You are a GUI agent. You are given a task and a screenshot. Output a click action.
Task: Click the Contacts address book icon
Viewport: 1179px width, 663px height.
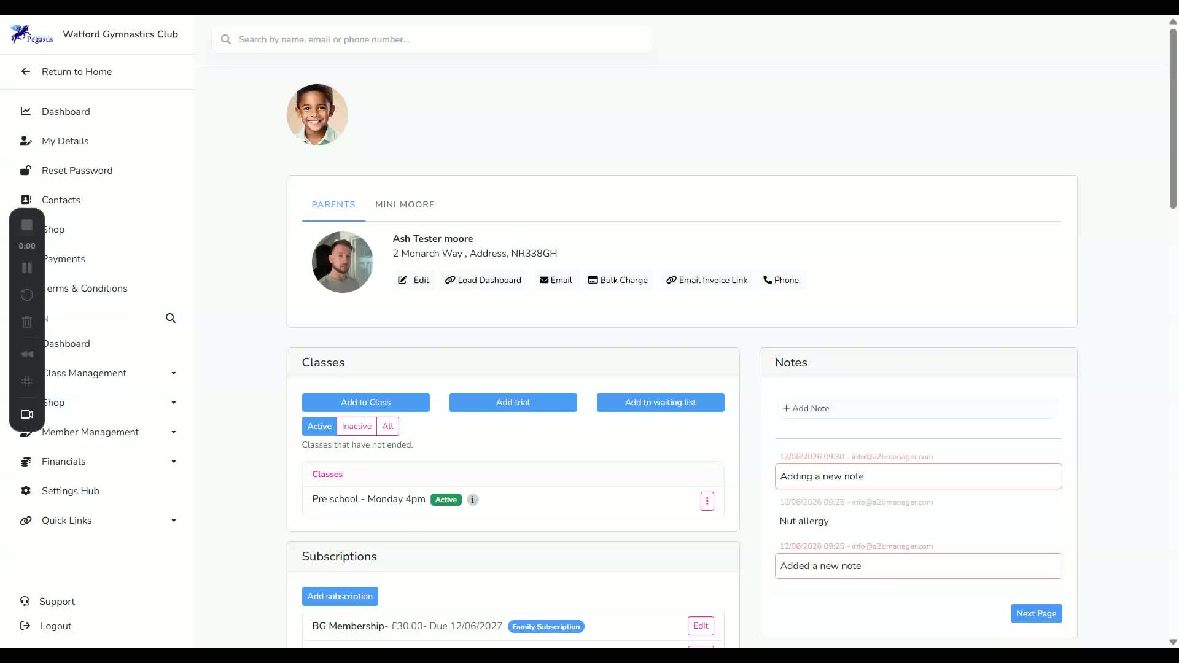point(25,200)
